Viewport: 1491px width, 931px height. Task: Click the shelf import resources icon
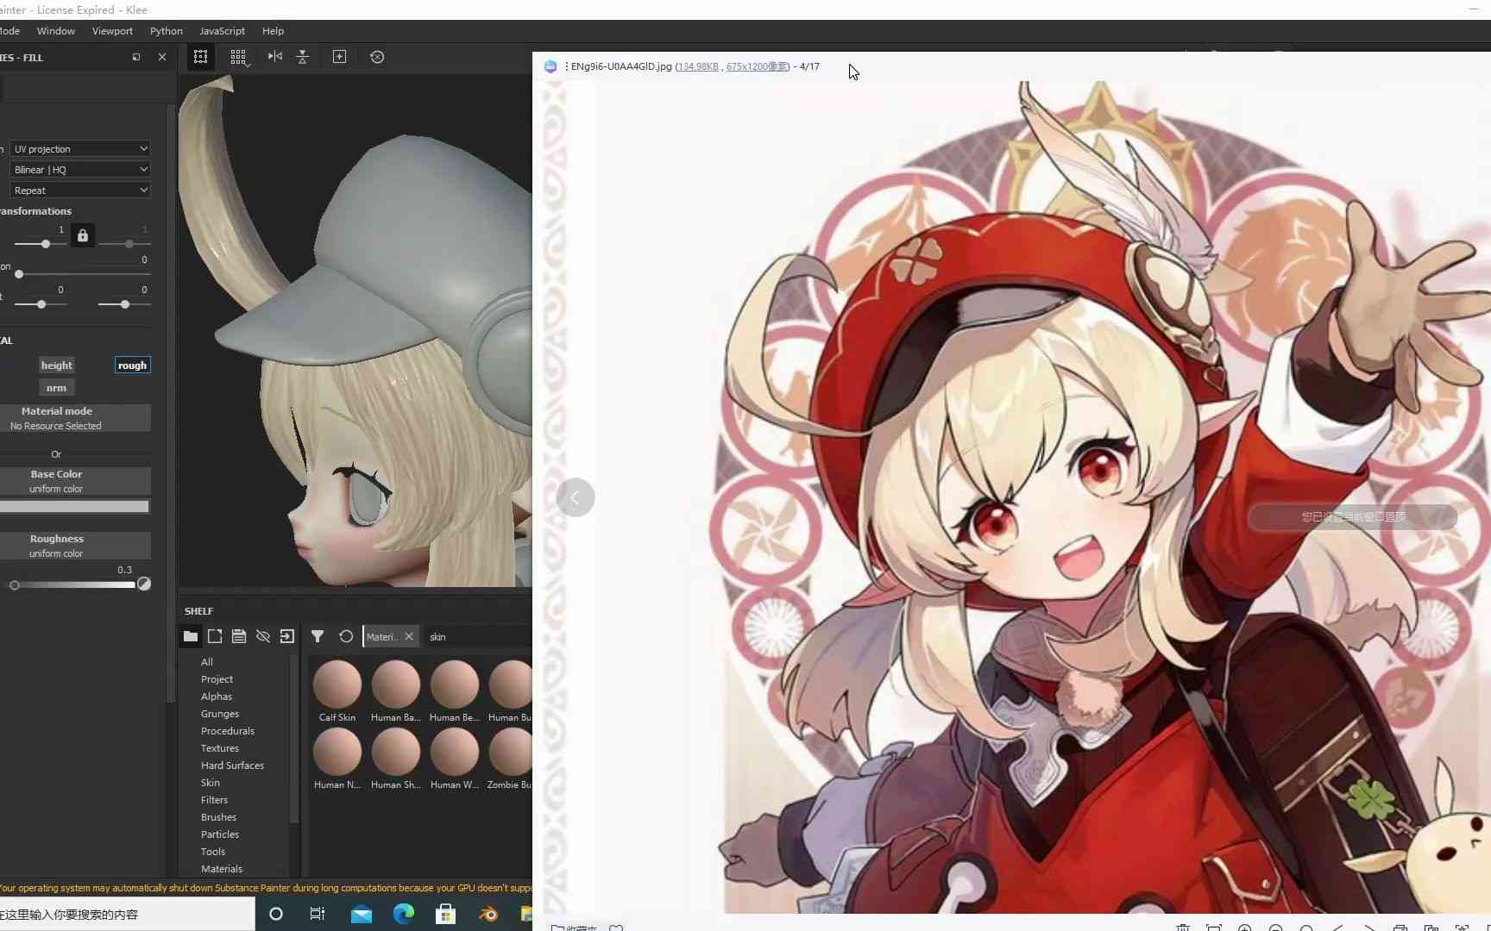click(x=287, y=636)
